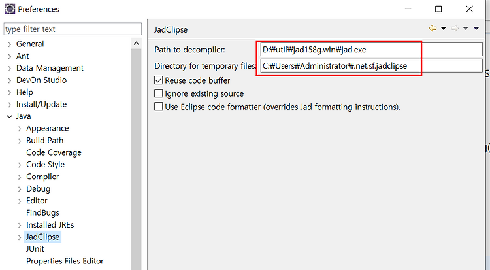Expand the JadClipse node
490x270 pixels.
20,237
